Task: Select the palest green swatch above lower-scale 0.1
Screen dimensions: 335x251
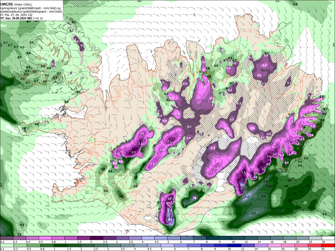Action: click(7, 245)
